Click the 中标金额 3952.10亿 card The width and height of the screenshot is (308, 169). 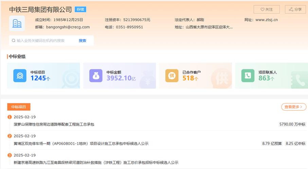(120, 75)
